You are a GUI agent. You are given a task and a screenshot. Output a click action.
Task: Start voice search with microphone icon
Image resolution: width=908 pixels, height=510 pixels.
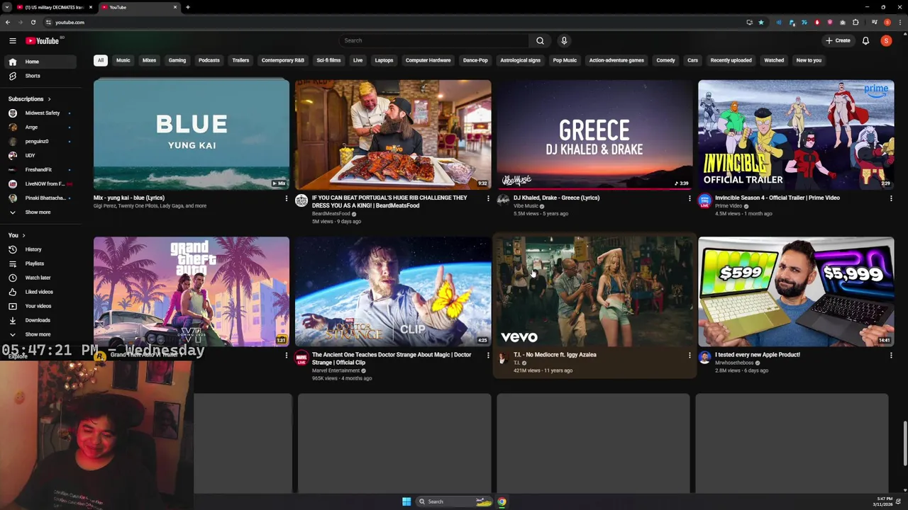pos(564,41)
